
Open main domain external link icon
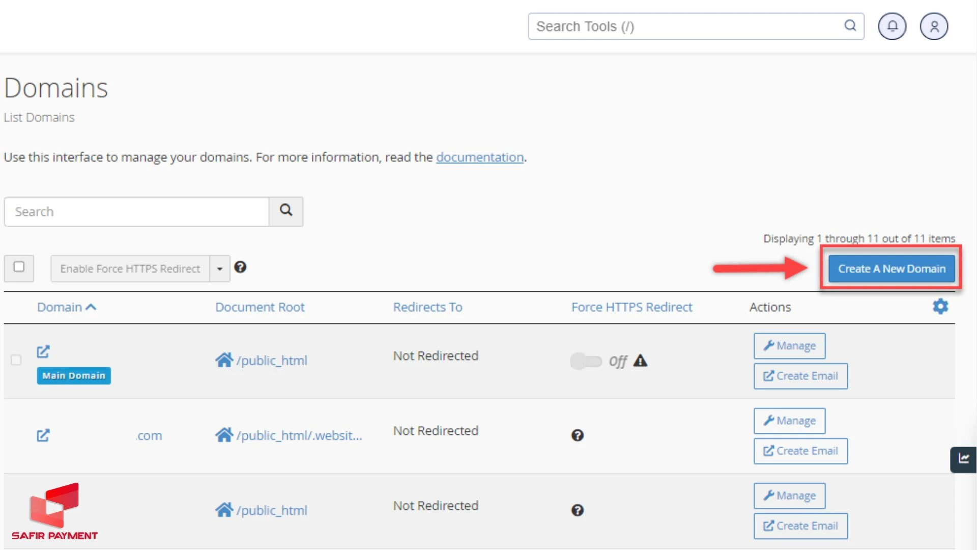point(43,351)
